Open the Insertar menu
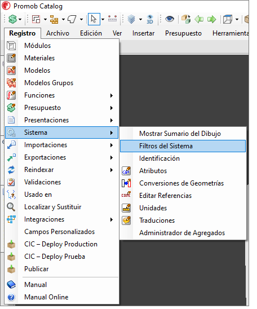The image size is (257, 309). point(143,33)
